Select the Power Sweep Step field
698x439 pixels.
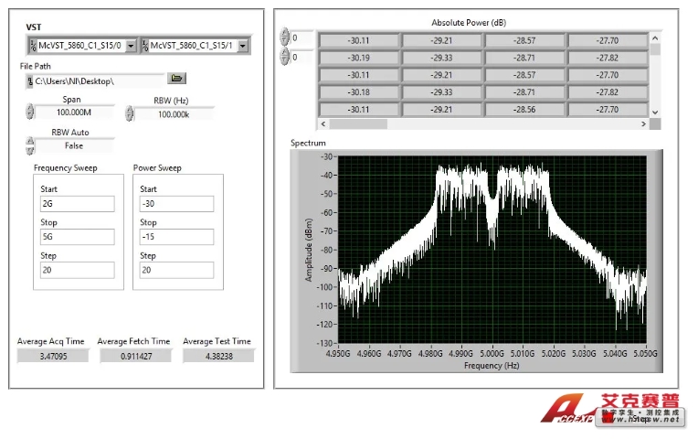click(x=176, y=270)
